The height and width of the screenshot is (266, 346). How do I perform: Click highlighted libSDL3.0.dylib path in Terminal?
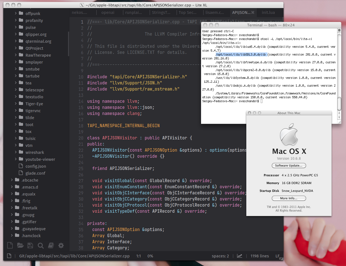coord(241,54)
